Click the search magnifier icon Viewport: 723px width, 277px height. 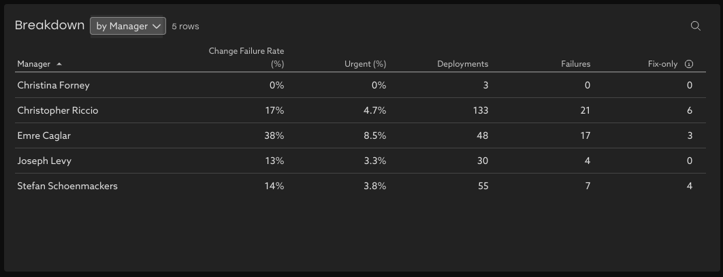tap(695, 26)
